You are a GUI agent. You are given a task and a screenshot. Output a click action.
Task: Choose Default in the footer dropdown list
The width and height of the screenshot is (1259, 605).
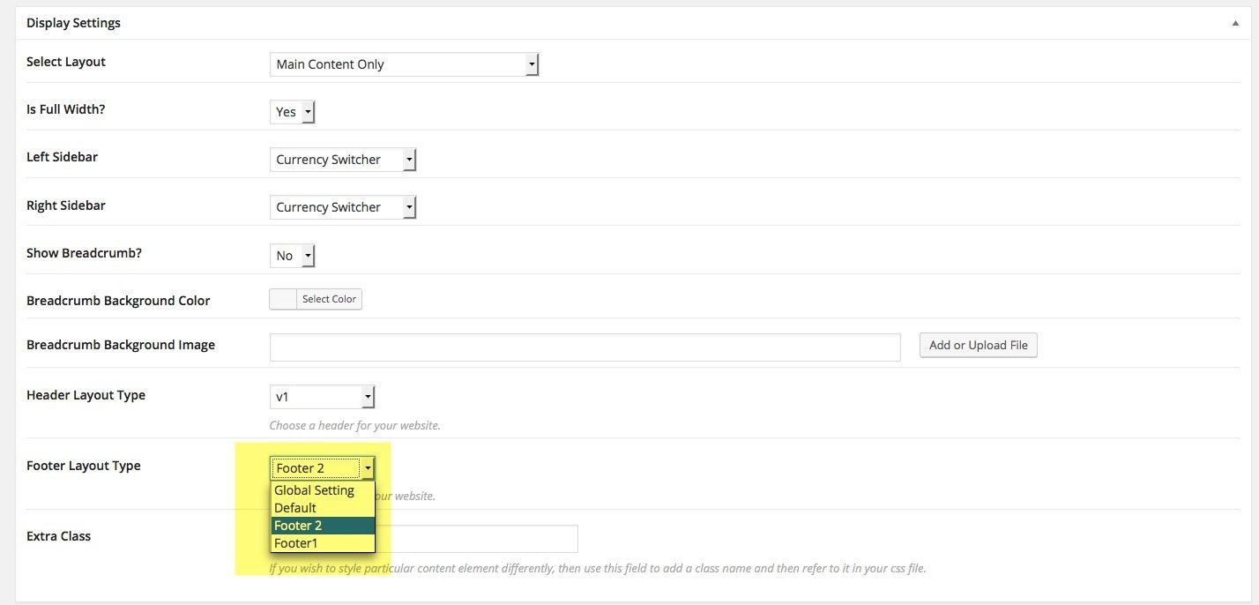(x=295, y=508)
